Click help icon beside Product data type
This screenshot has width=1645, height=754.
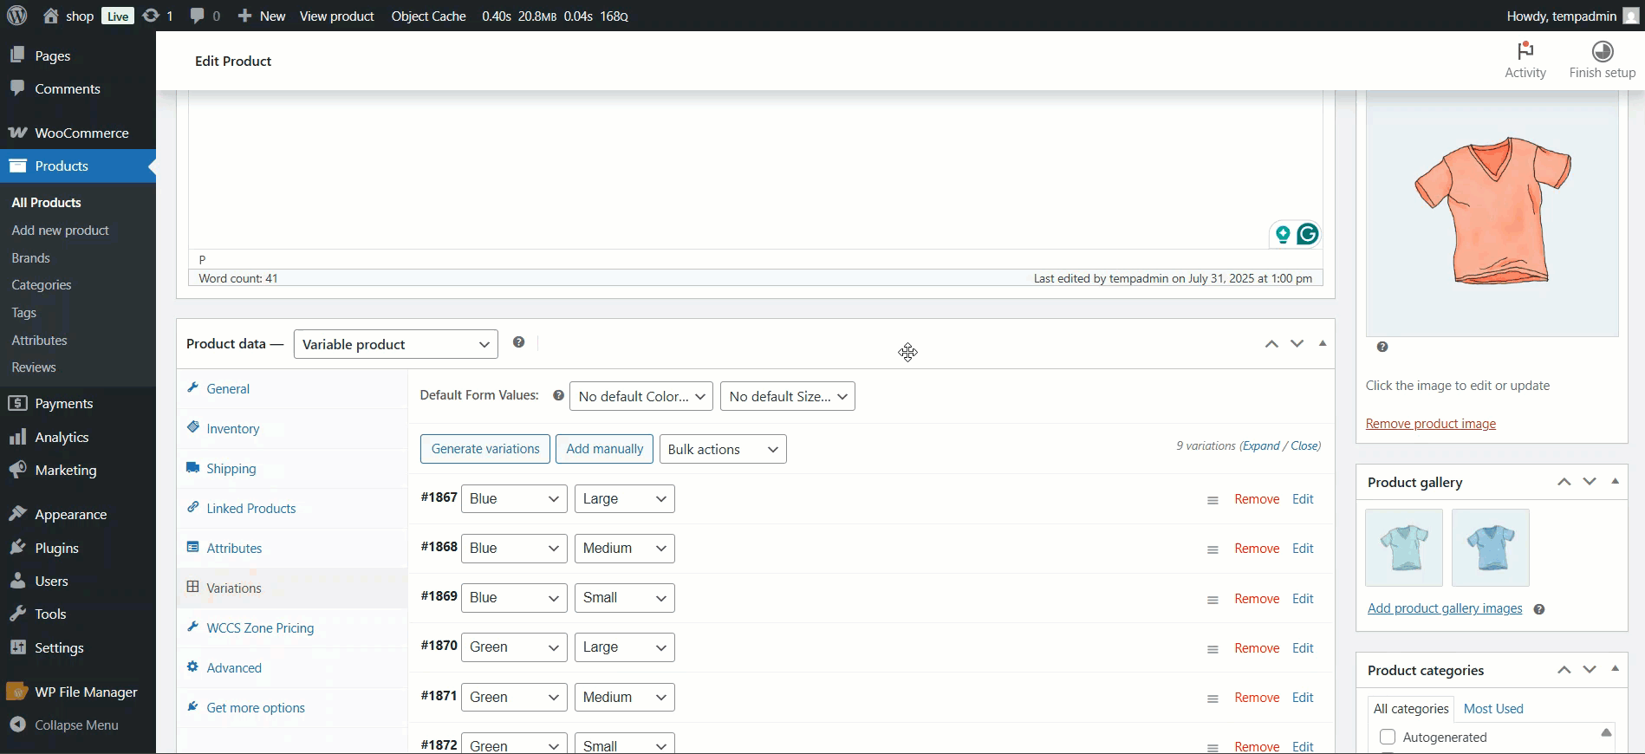point(518,342)
